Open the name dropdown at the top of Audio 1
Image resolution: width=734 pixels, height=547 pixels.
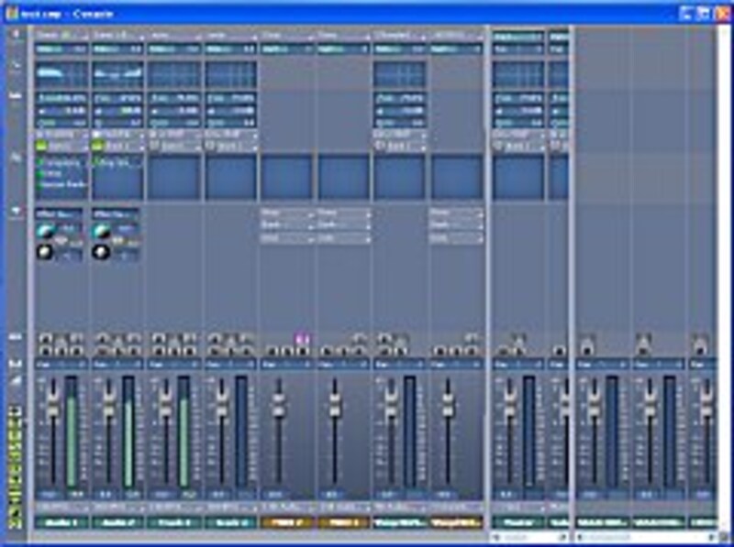click(61, 36)
